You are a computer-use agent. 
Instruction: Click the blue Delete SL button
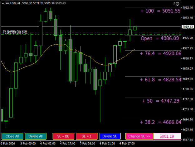tap(110, 136)
